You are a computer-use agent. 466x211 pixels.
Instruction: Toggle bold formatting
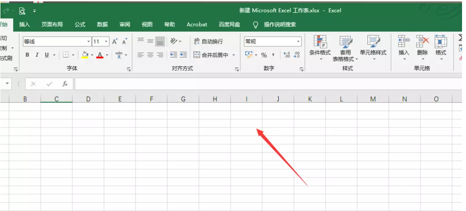click(27, 55)
